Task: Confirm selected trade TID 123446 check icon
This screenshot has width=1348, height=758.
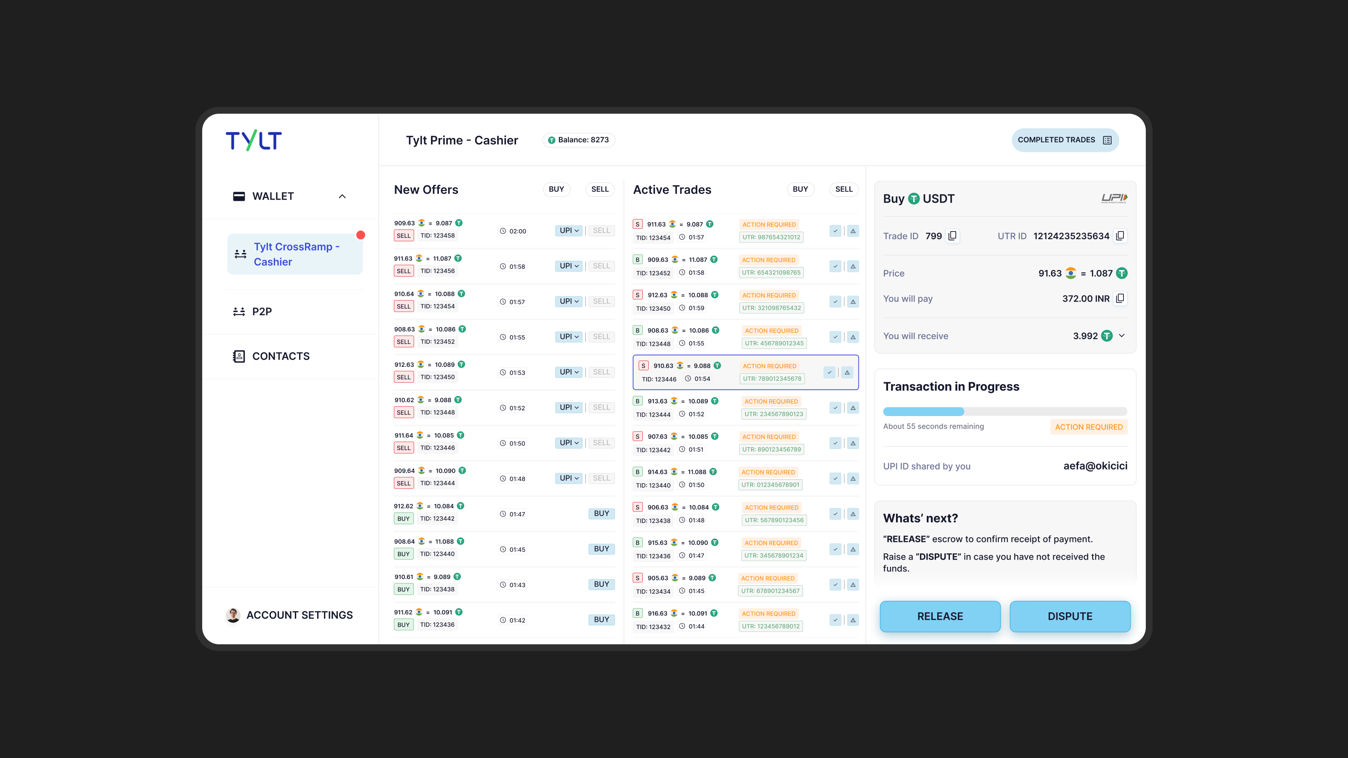Action: 829,372
